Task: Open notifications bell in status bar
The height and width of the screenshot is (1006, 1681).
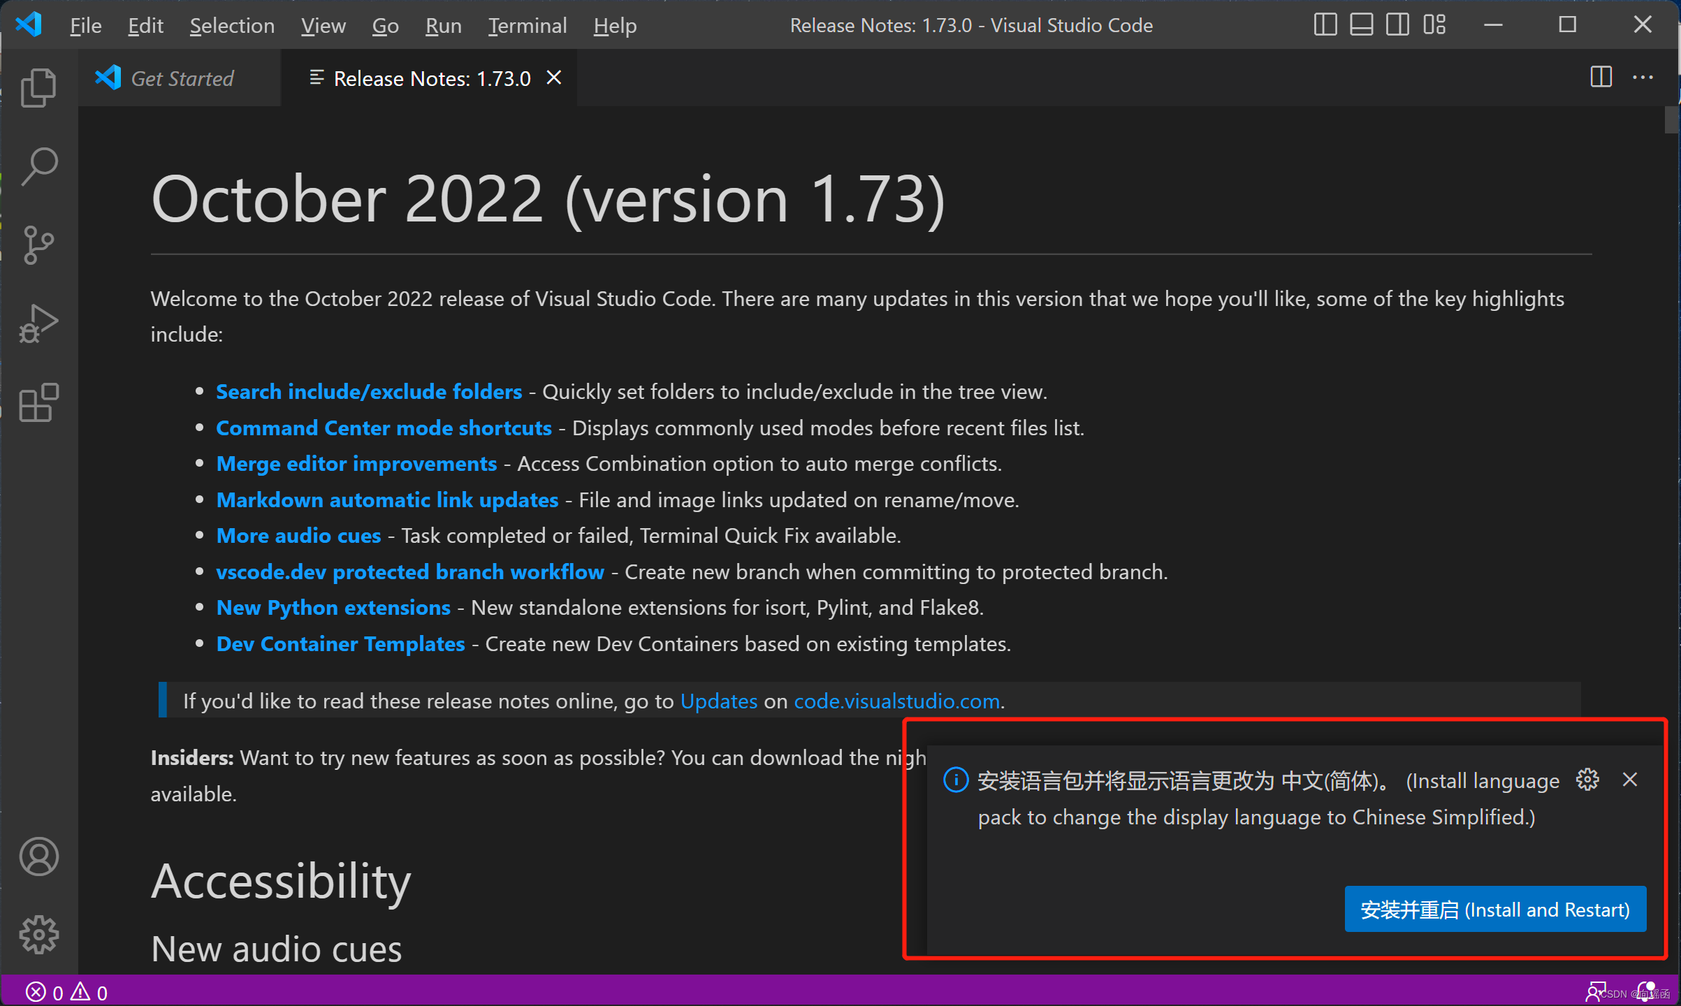Action: [x=1645, y=991]
